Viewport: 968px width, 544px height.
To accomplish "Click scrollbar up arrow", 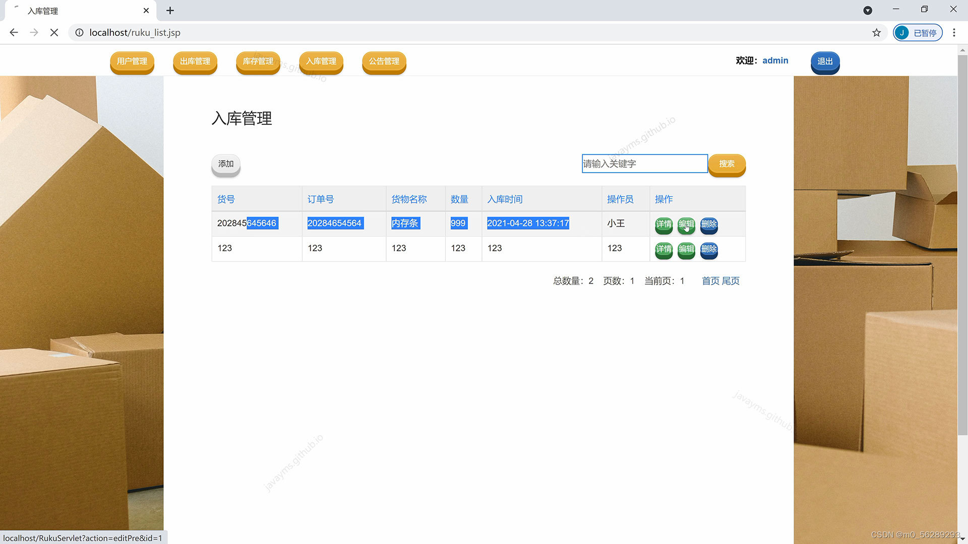I will click(962, 50).
